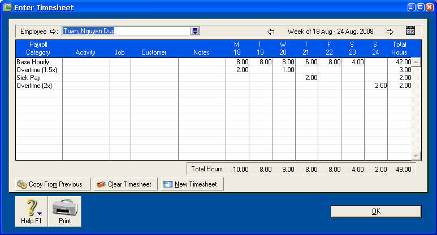Image resolution: width=437 pixels, height=235 pixels.
Task: Click the previous week arrow
Action: (x=271, y=32)
